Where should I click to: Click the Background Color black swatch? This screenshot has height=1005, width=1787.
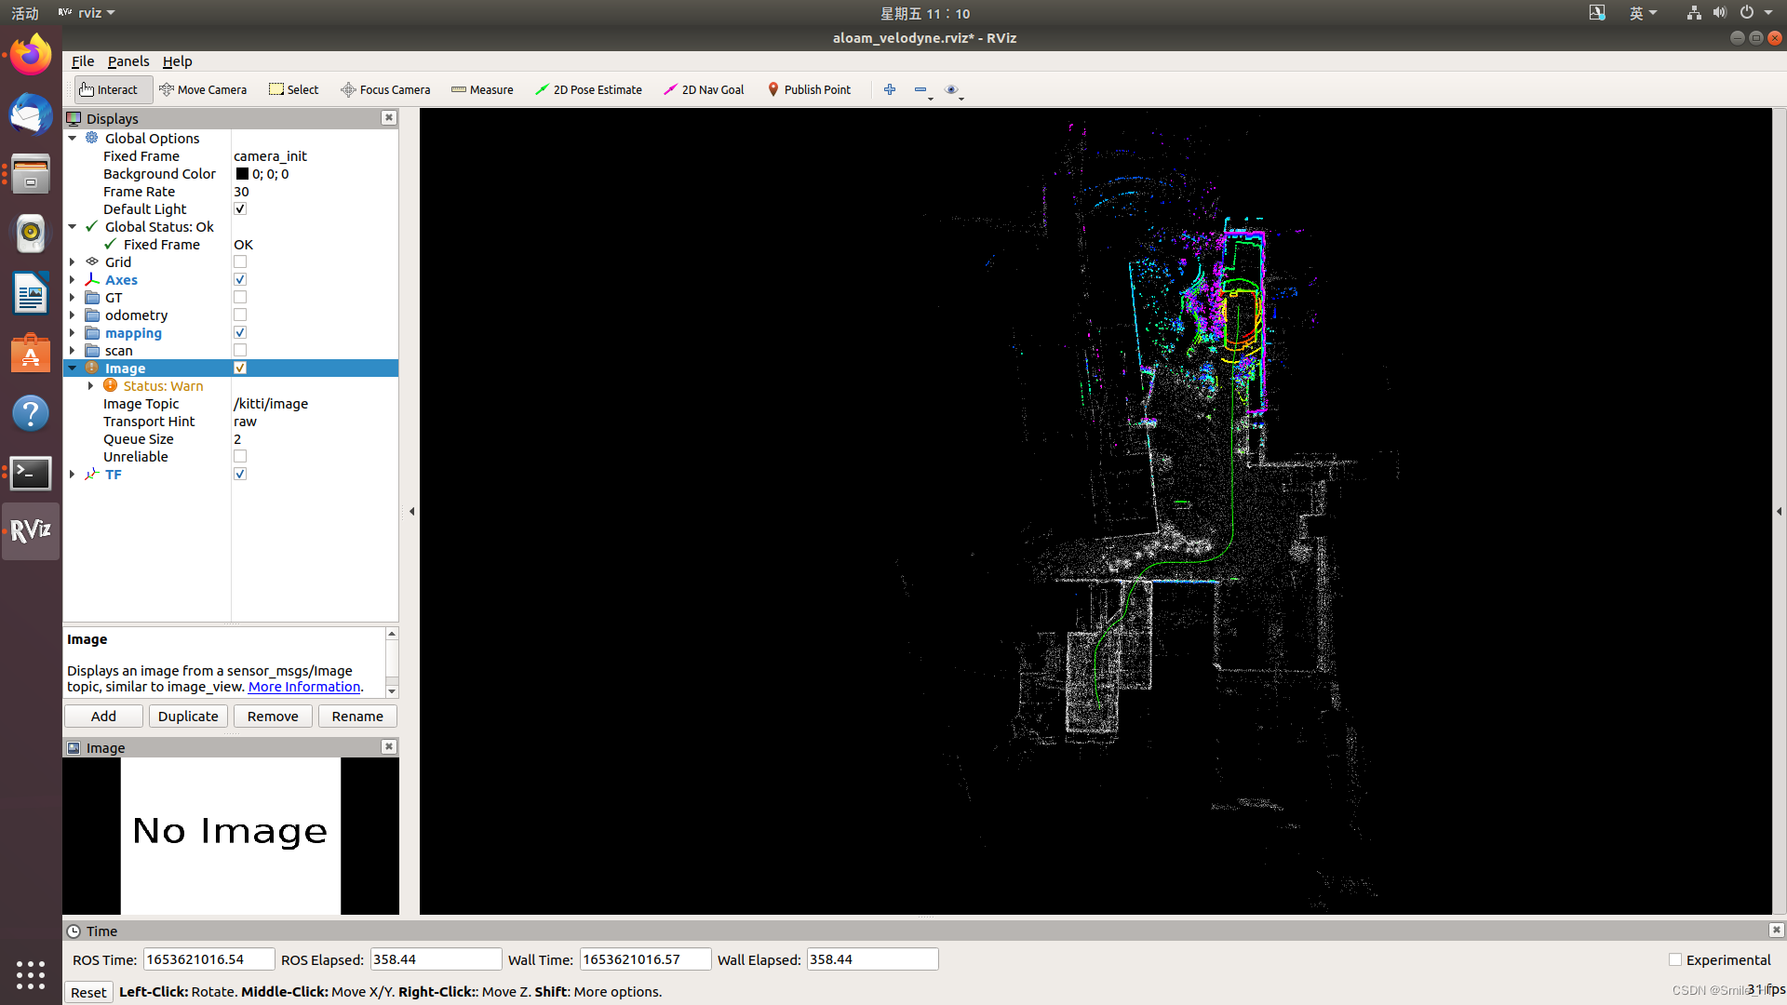[x=242, y=174]
